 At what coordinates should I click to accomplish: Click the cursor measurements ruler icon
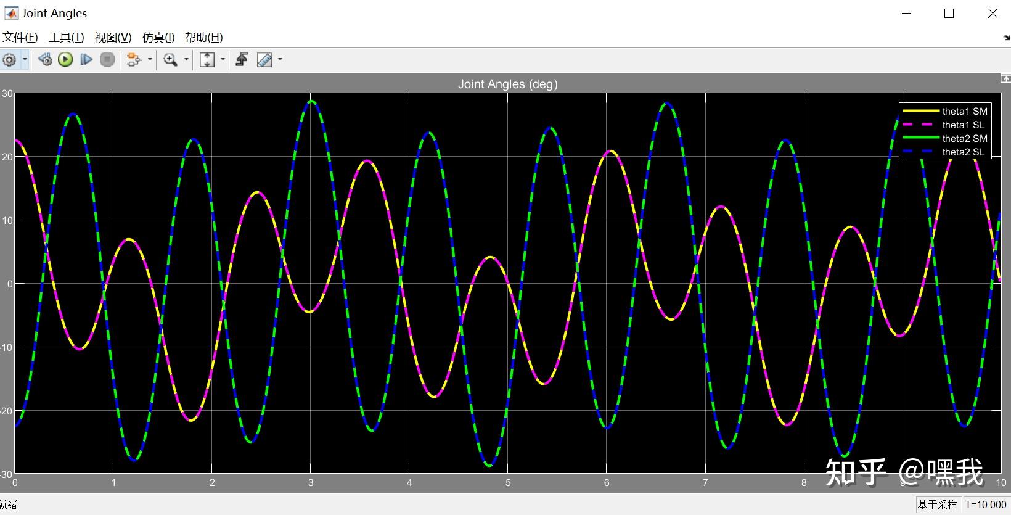[x=264, y=60]
